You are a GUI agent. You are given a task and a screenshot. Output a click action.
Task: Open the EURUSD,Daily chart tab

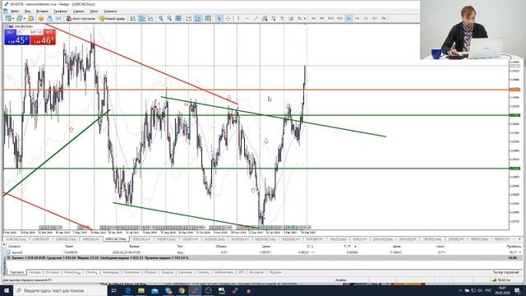(16, 239)
